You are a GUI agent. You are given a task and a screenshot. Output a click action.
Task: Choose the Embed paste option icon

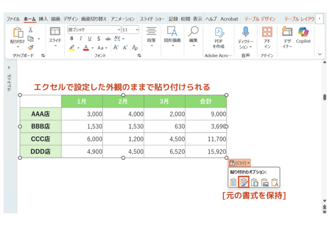coord(255,182)
